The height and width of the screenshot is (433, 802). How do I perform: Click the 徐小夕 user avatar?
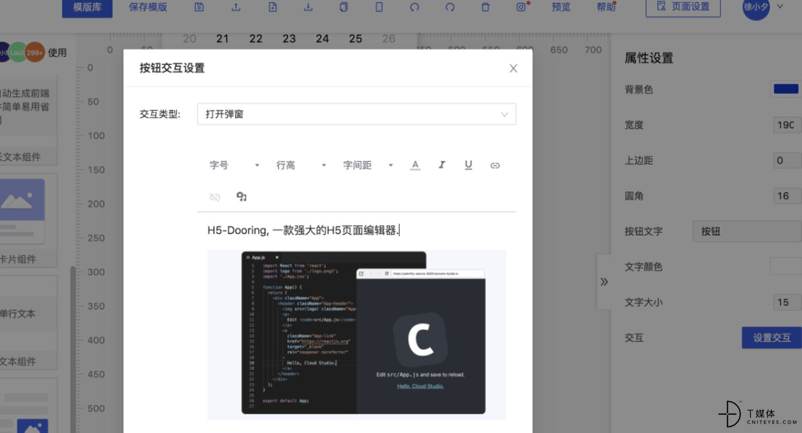[756, 7]
